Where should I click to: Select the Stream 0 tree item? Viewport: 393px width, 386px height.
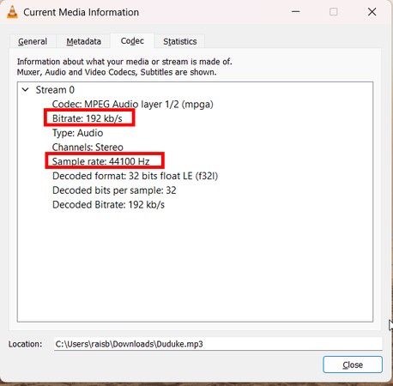point(55,90)
